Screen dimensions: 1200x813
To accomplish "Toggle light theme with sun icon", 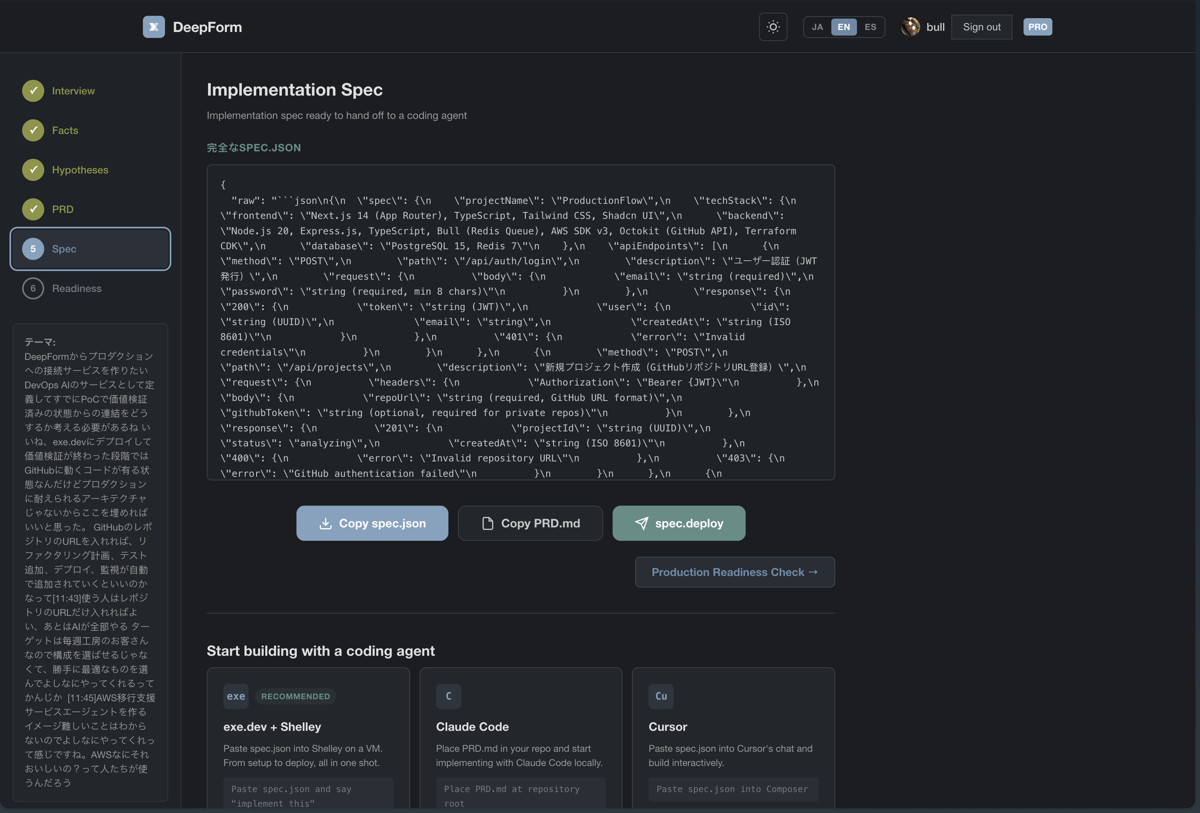I will 772,27.
